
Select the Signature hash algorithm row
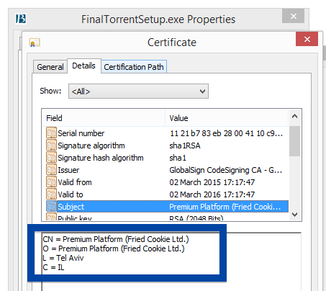point(166,158)
